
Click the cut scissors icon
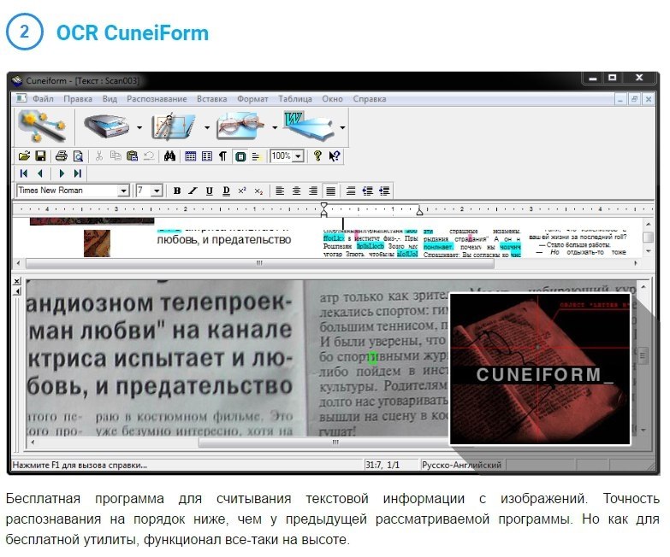[99, 156]
